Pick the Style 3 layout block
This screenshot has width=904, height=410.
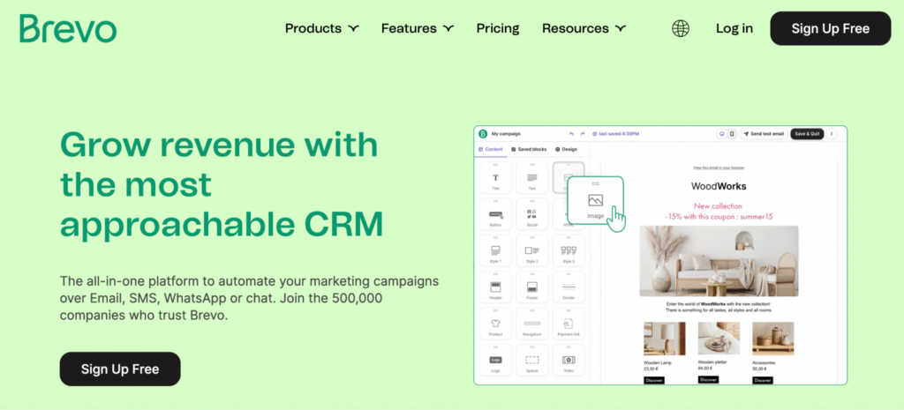(569, 250)
